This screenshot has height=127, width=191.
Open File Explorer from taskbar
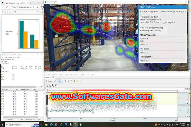(46, 125)
